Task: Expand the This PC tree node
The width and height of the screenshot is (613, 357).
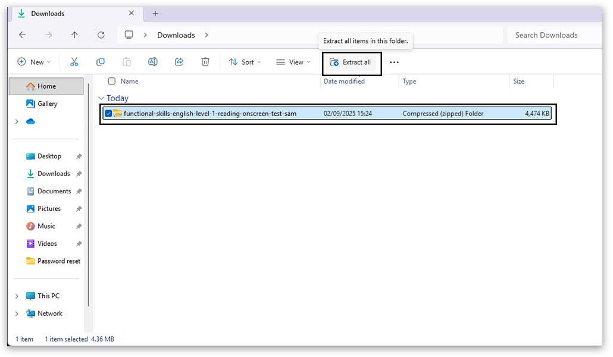Action: pyautogui.click(x=17, y=296)
